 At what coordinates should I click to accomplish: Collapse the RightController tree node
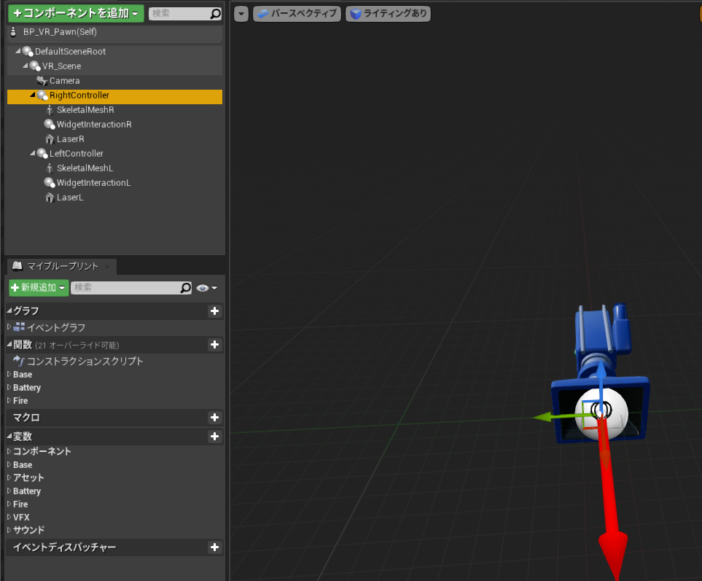pyautogui.click(x=33, y=95)
